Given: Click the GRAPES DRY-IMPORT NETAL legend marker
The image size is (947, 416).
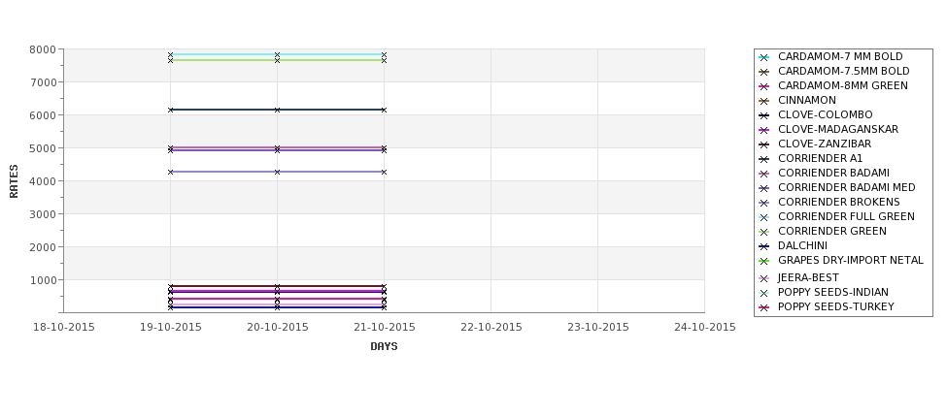Looking at the screenshot, I should [x=764, y=261].
